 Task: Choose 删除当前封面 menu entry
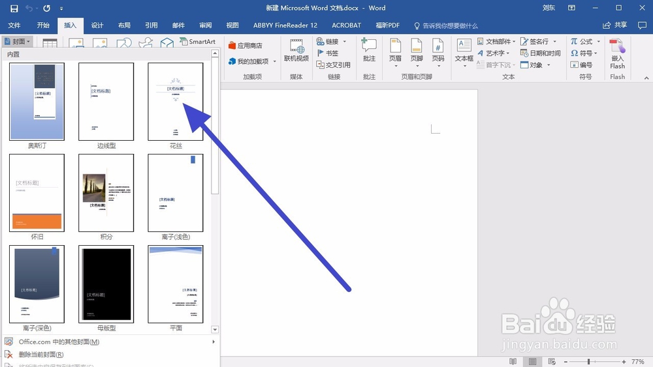(110, 355)
